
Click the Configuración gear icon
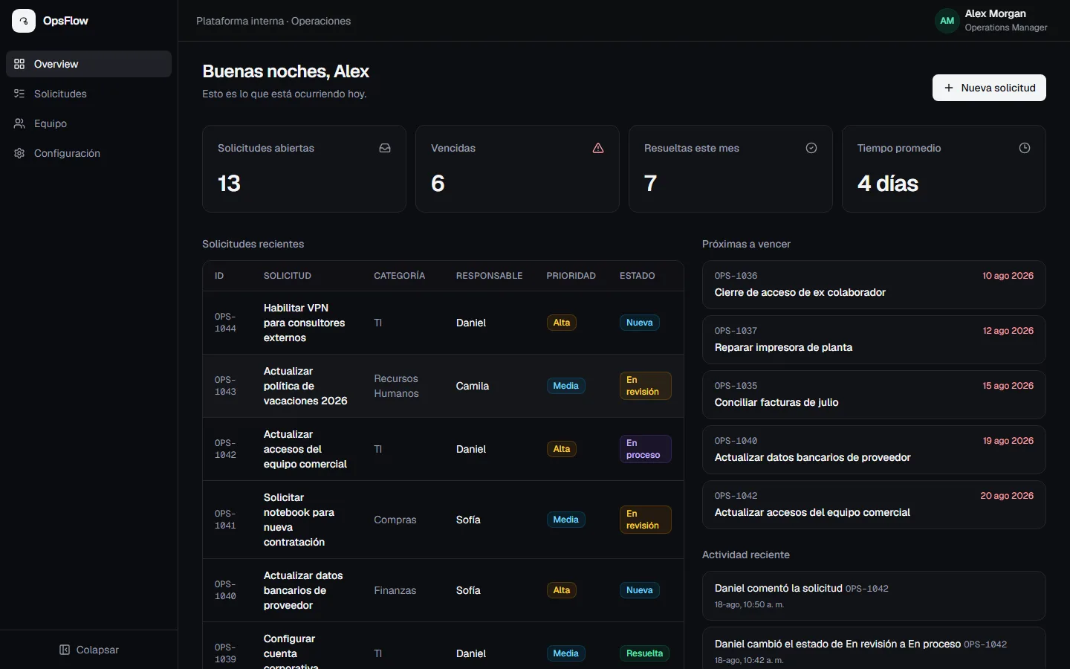(19, 153)
